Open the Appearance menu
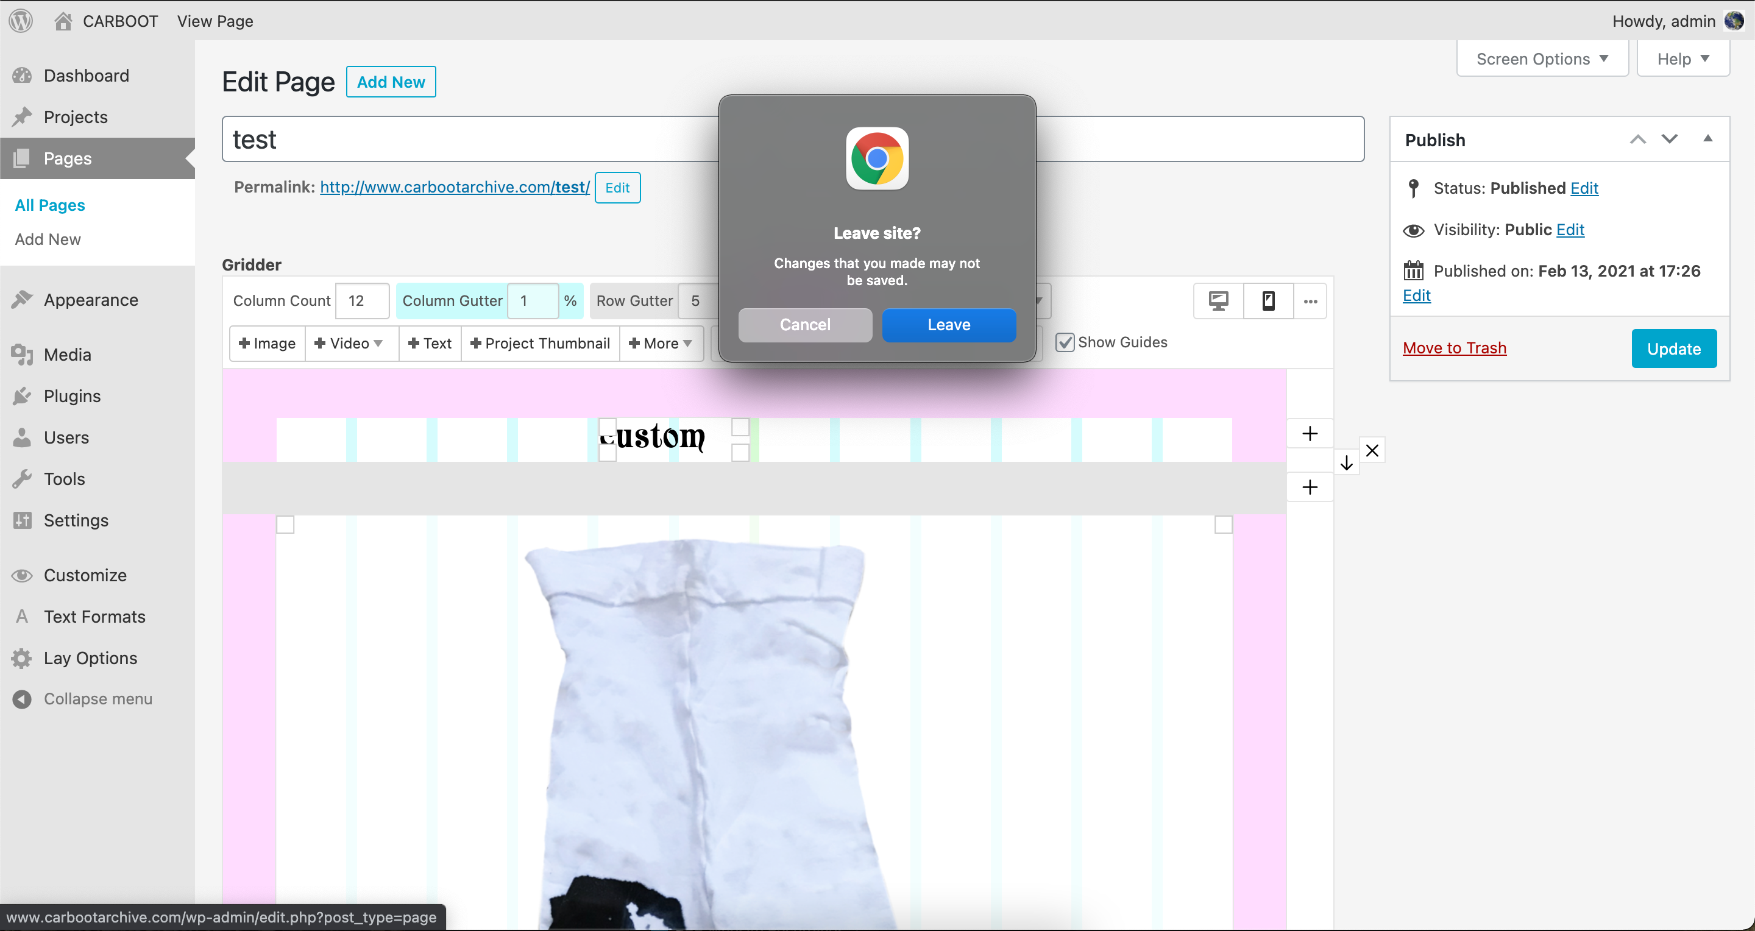This screenshot has height=931, width=1755. 91,300
